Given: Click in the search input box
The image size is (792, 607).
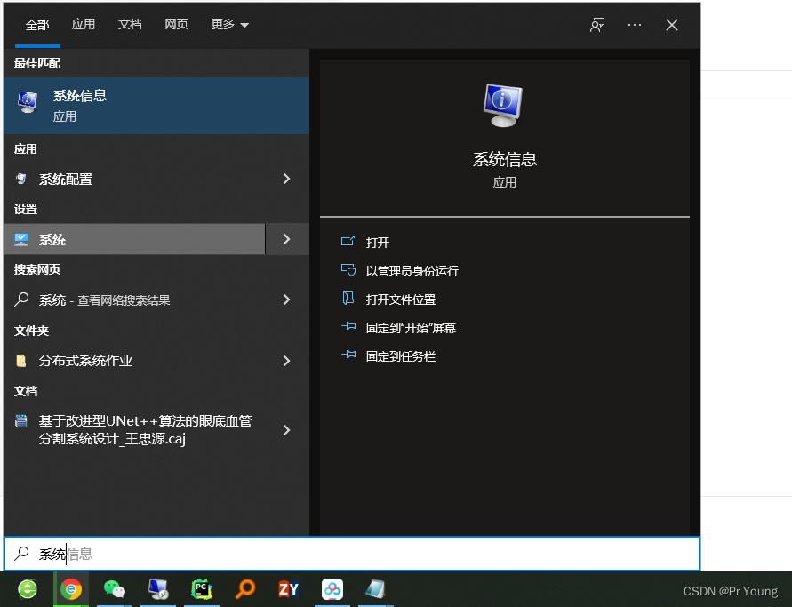Looking at the screenshot, I should 352,554.
